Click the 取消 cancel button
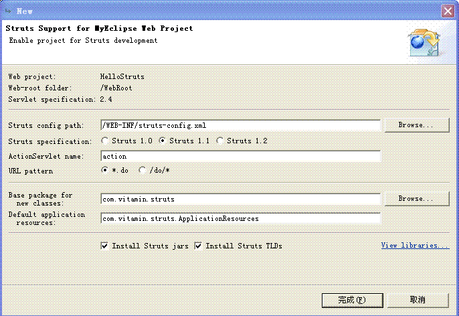The height and width of the screenshot is (316, 459). click(418, 300)
